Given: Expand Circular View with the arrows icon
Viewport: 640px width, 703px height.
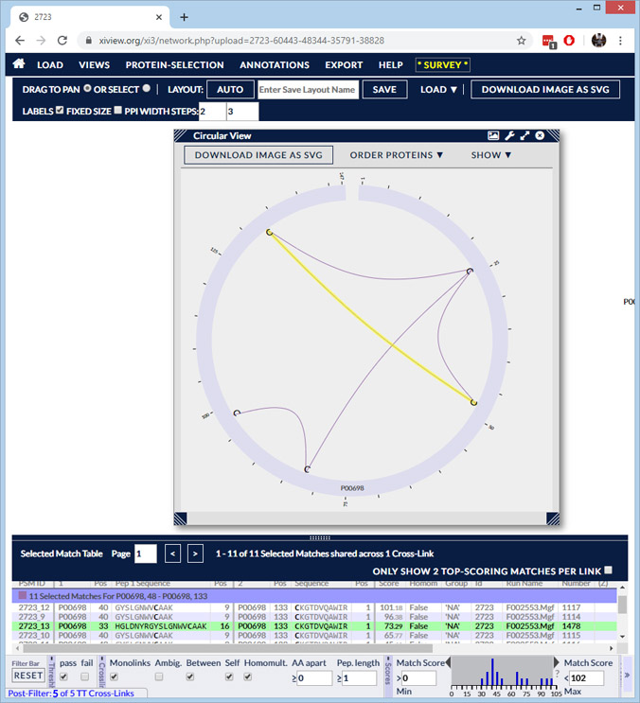Looking at the screenshot, I should pos(524,135).
